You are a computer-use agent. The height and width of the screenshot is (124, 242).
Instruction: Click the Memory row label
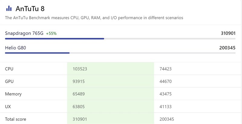tap(13, 94)
